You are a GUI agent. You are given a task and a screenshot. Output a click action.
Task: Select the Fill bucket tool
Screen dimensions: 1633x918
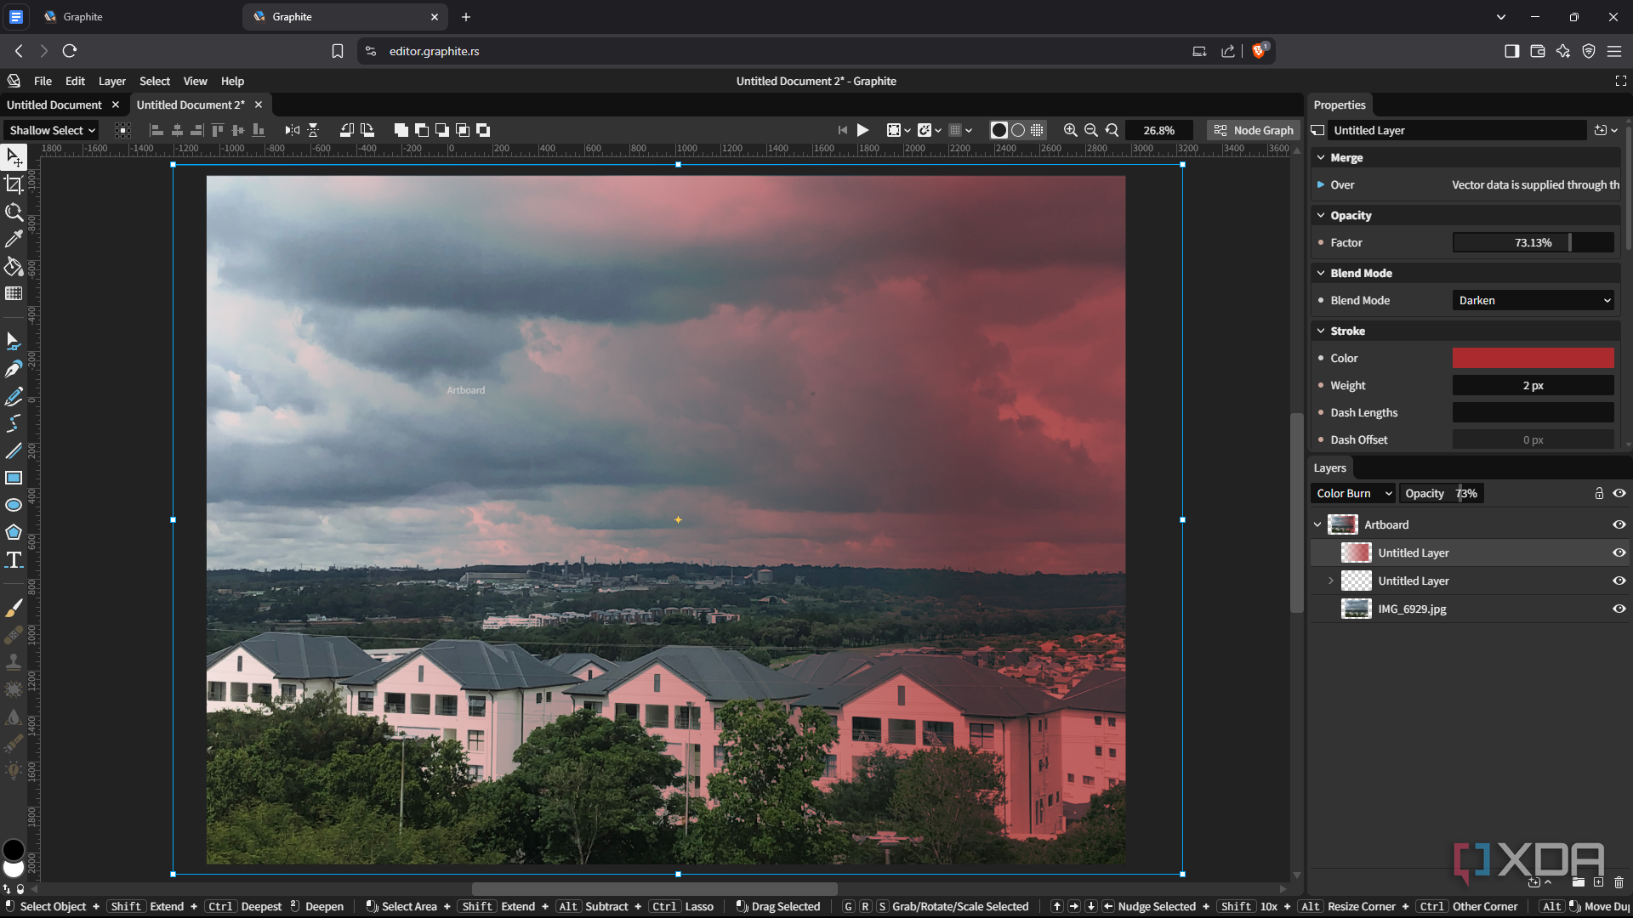(14, 266)
